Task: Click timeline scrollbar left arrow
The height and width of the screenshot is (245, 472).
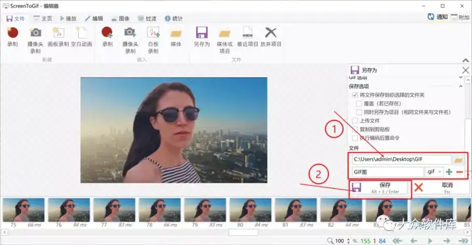Action: coord(5,233)
